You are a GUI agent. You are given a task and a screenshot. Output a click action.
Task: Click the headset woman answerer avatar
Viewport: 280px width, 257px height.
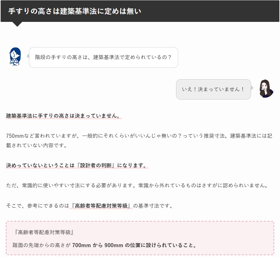click(x=266, y=88)
